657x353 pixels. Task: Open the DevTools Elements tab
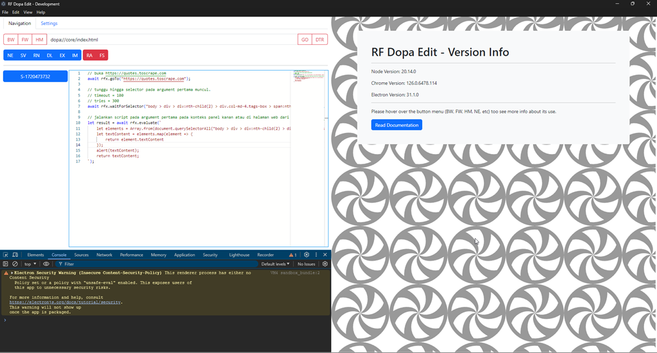[x=36, y=255]
